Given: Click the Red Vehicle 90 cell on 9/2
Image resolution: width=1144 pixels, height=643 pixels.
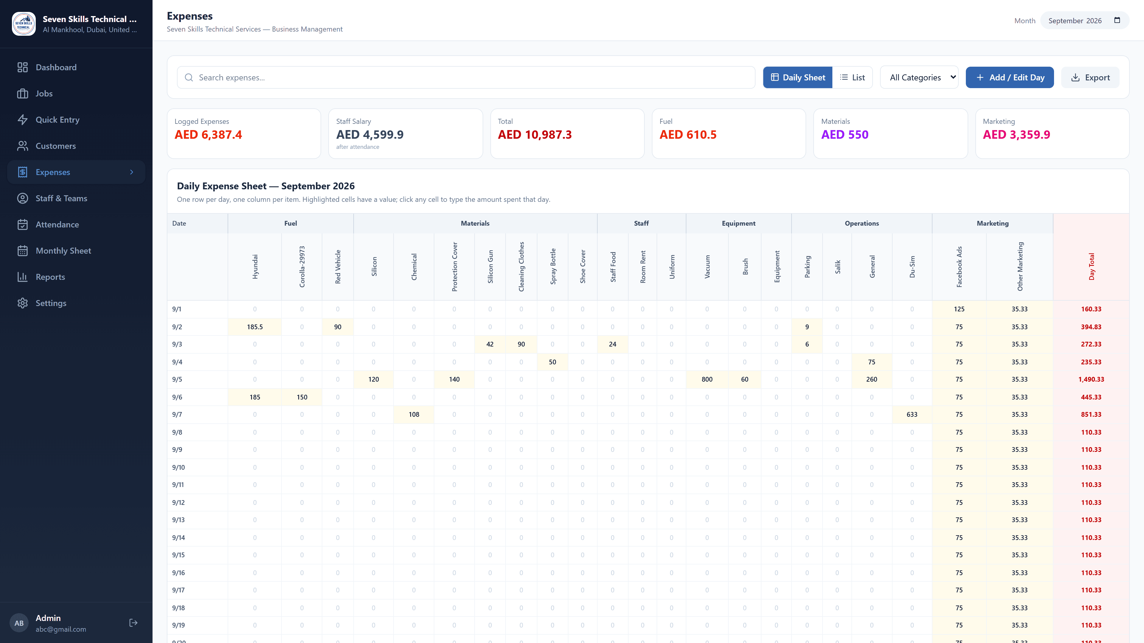Looking at the screenshot, I should pos(338,327).
